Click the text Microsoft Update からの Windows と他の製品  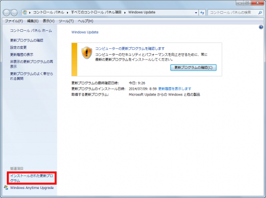coord(164,94)
